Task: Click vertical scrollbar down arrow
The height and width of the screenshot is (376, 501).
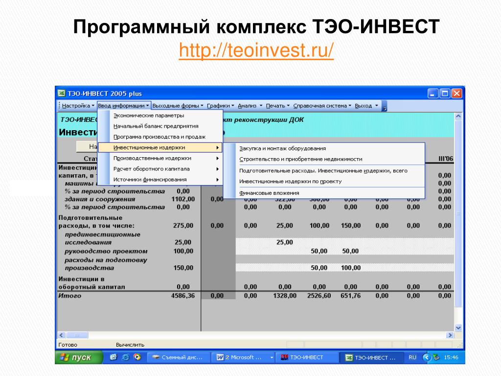Action: (458, 328)
